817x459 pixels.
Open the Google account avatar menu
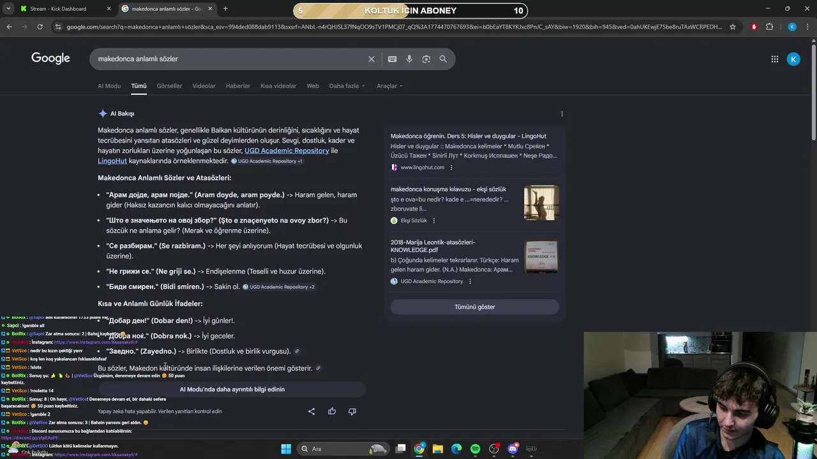click(793, 59)
